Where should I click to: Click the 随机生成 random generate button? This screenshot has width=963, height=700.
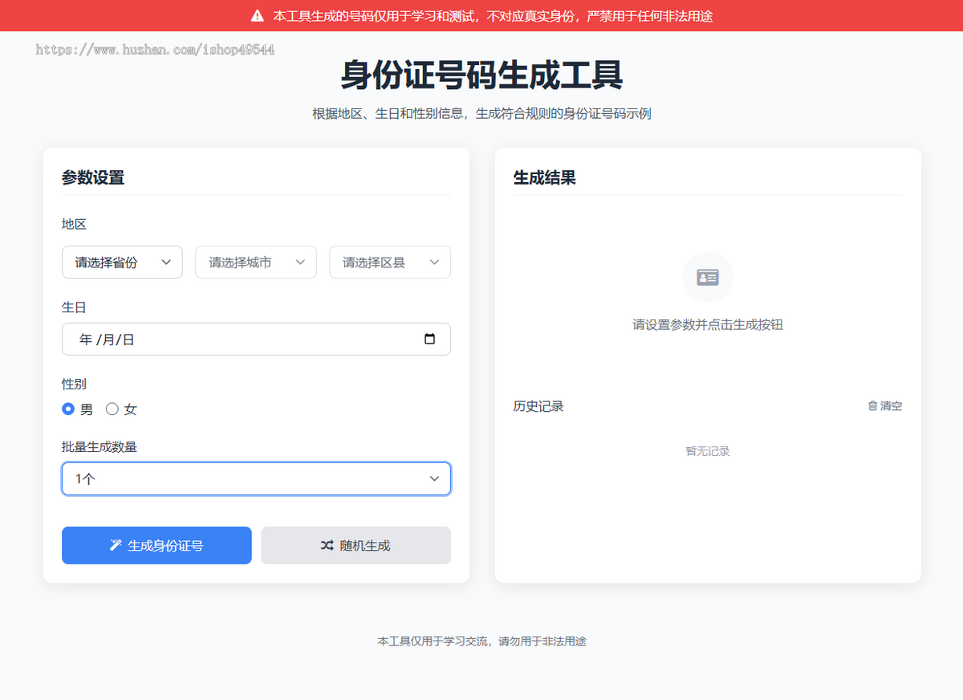356,545
